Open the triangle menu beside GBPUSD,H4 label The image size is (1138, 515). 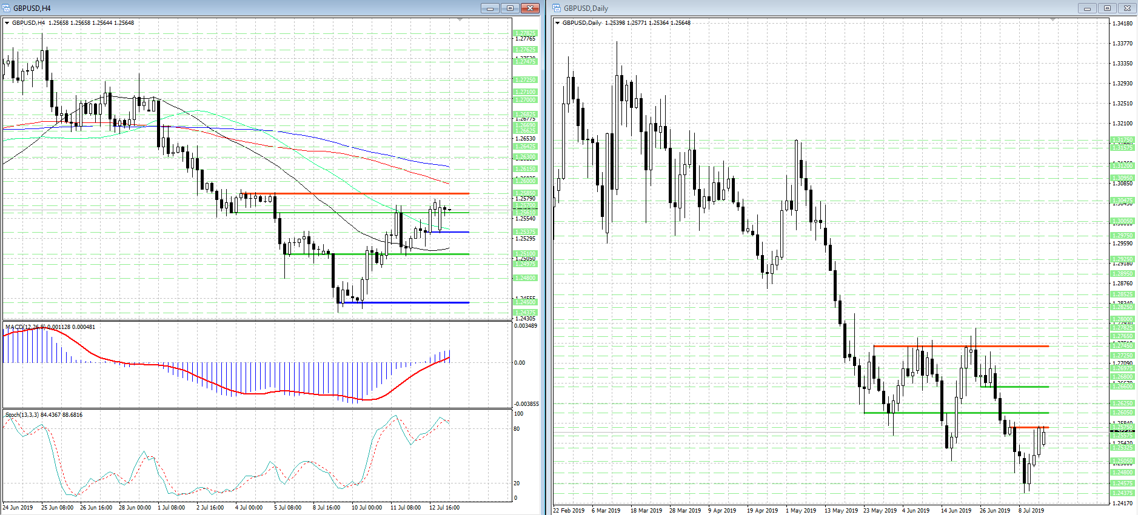pyautogui.click(x=7, y=23)
